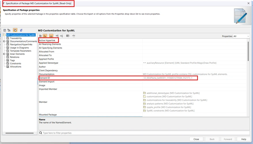Click the first icon in the left panel toolbar
Viewport: 253px width, 144px height.
(x=5, y=30)
